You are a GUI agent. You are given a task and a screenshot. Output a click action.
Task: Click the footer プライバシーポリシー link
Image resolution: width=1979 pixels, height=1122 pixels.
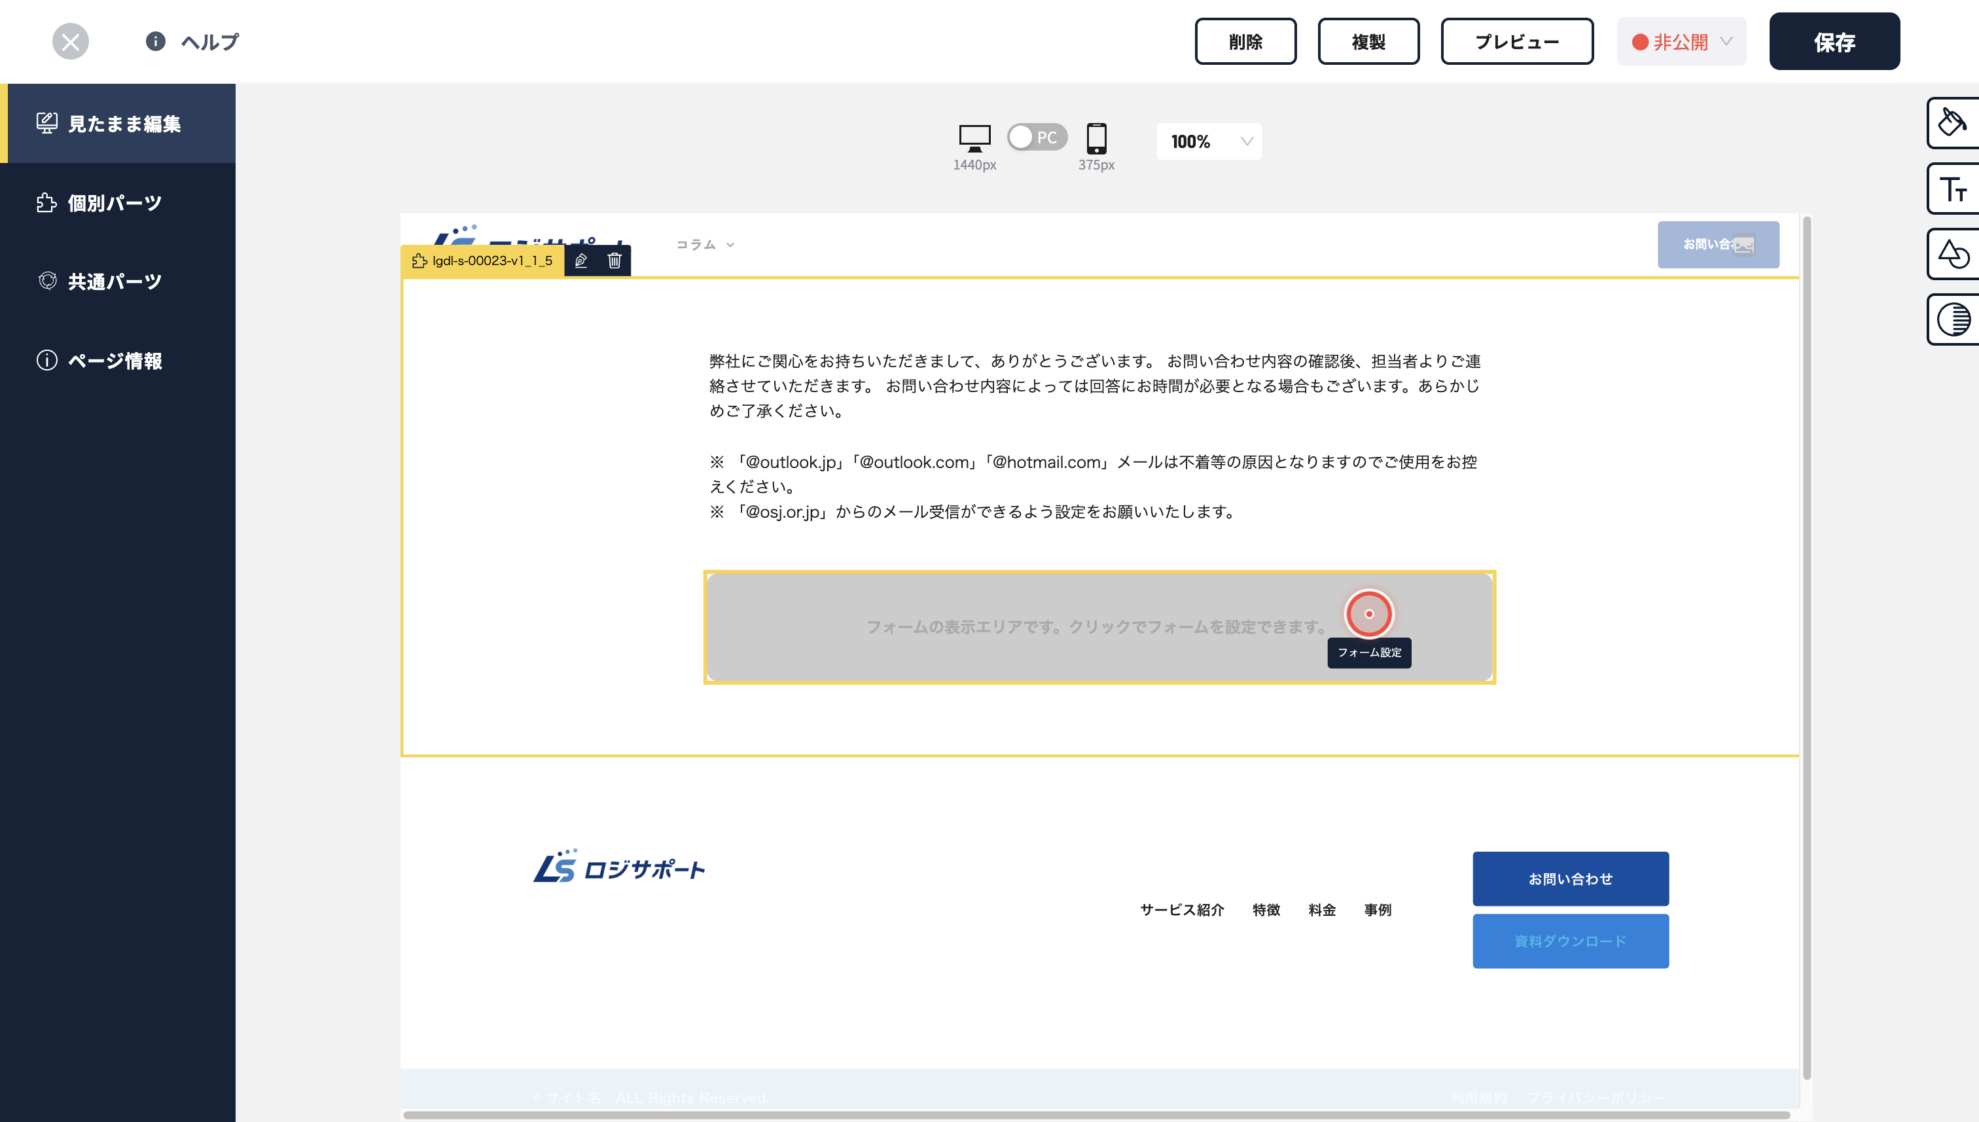[x=1596, y=1097]
